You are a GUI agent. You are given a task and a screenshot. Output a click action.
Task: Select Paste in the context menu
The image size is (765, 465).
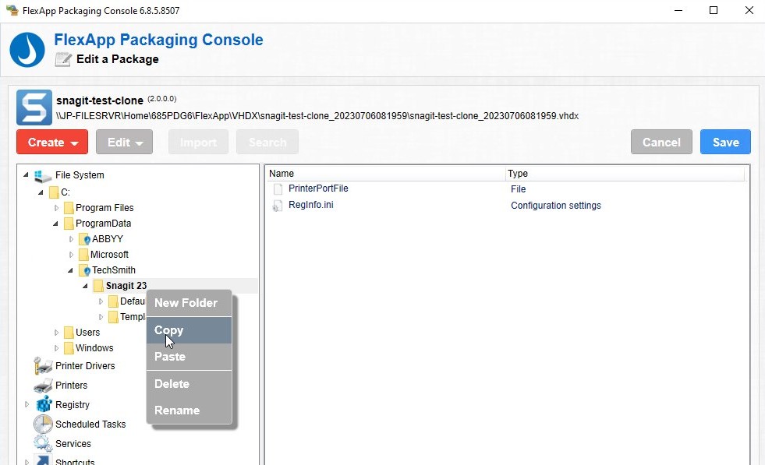tap(189, 356)
